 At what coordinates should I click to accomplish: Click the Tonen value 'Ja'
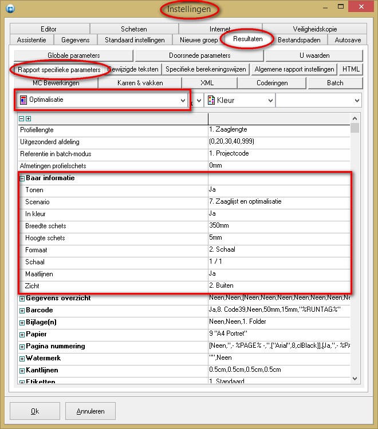point(212,189)
